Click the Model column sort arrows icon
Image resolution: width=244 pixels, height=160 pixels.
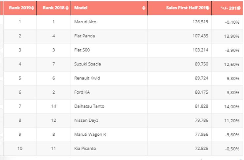[144, 8]
